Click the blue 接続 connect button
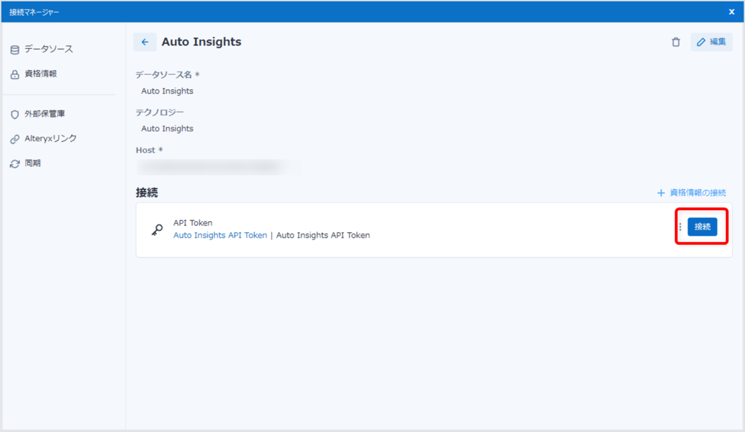Image resolution: width=745 pixels, height=432 pixels. [x=702, y=227]
